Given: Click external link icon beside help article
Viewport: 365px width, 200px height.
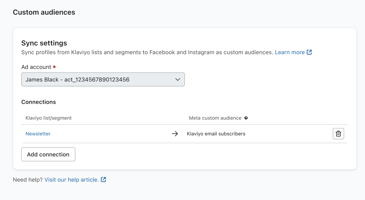Looking at the screenshot, I should (x=103, y=180).
